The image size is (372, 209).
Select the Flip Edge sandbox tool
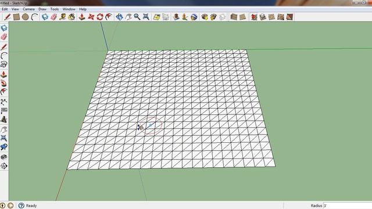(289, 17)
